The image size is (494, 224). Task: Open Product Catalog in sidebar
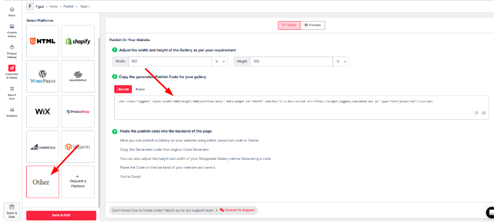[x=12, y=51]
